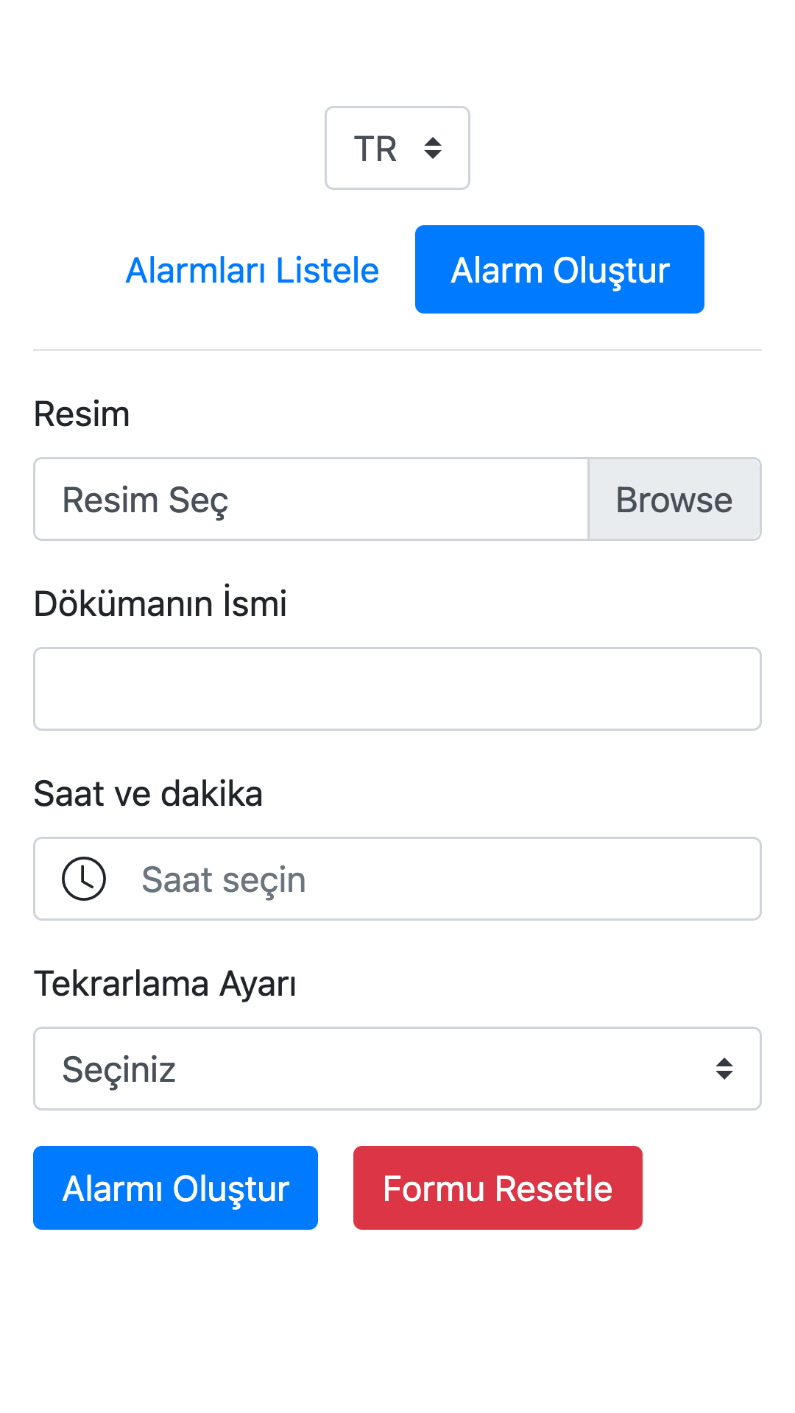Select the Alarm Oluştur tab

pyautogui.click(x=559, y=269)
